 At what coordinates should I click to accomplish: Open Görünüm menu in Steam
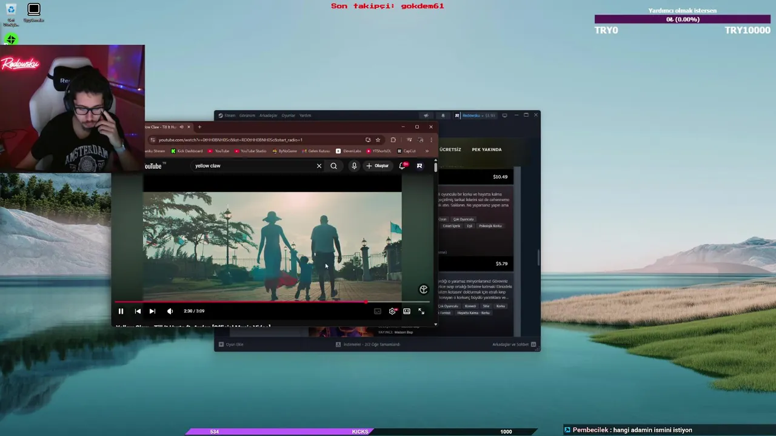tap(247, 116)
